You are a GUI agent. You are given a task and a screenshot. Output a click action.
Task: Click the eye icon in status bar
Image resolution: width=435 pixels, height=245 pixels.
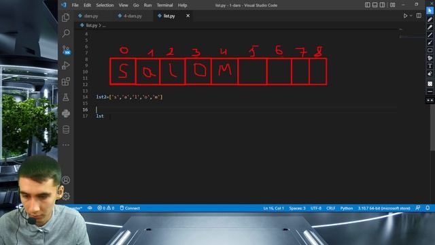(90, 208)
